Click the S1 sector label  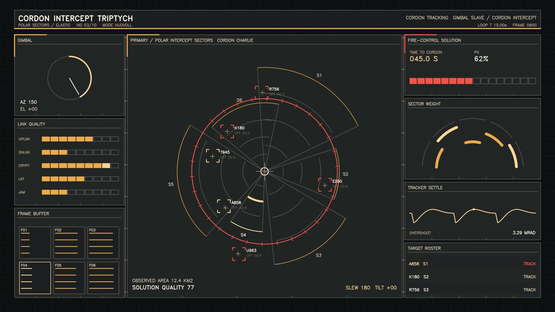click(x=319, y=75)
